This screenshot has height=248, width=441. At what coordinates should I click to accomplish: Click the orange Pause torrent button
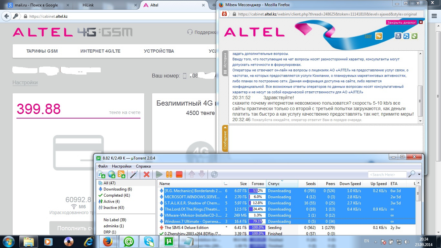coord(169,174)
